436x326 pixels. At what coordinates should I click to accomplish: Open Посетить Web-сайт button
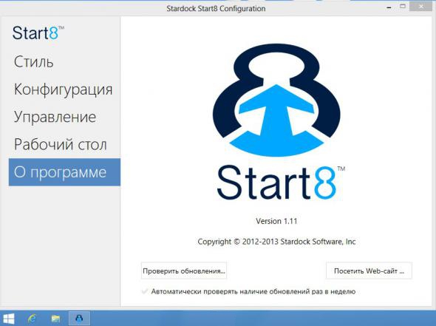pos(369,271)
